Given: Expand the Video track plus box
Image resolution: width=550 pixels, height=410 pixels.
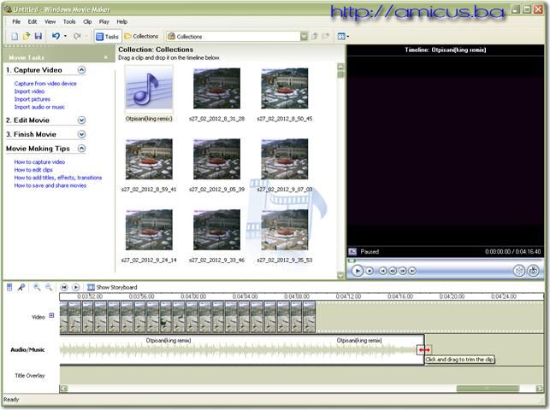Looking at the screenshot, I should (51, 315).
